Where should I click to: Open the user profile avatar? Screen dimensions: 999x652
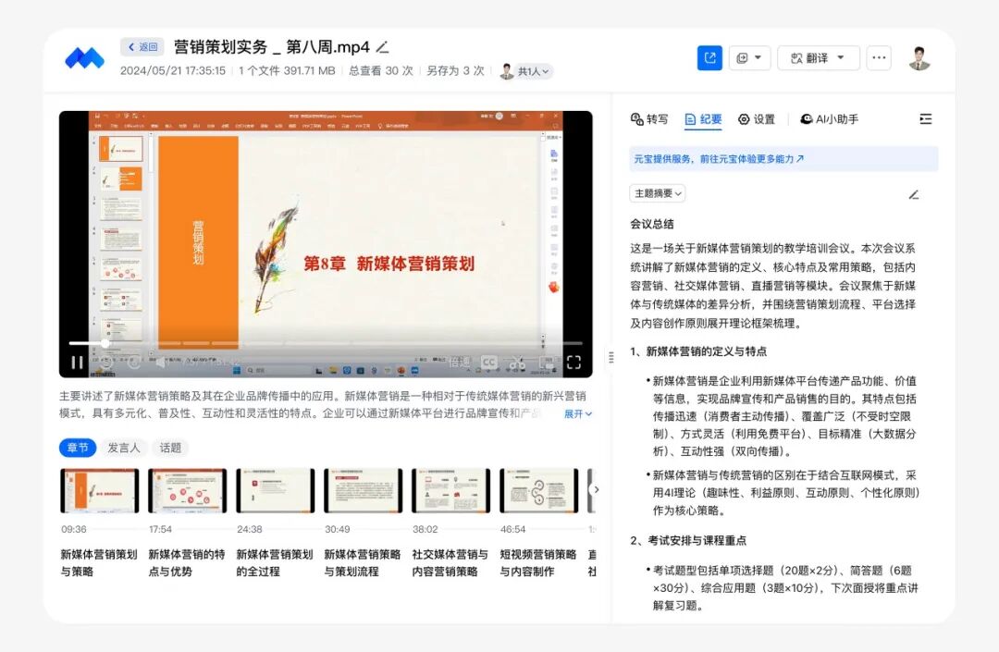click(x=919, y=58)
